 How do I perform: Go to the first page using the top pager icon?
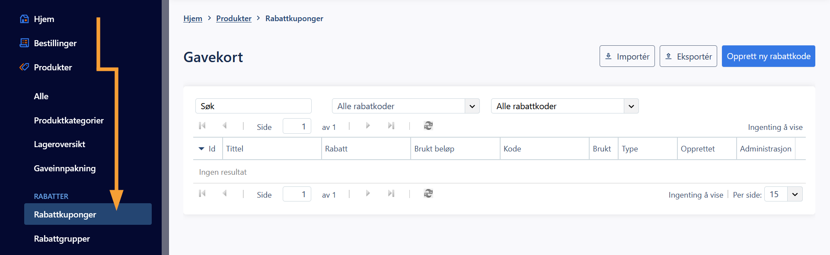click(x=202, y=126)
